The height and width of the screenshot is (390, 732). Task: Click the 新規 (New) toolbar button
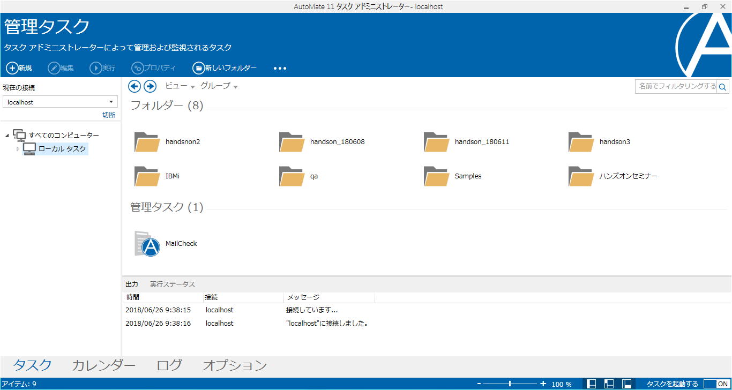pos(19,68)
